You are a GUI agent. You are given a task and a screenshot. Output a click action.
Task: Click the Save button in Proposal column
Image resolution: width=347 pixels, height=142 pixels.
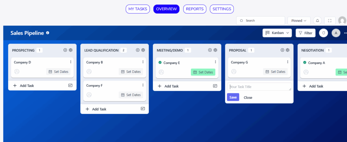pos(233,97)
